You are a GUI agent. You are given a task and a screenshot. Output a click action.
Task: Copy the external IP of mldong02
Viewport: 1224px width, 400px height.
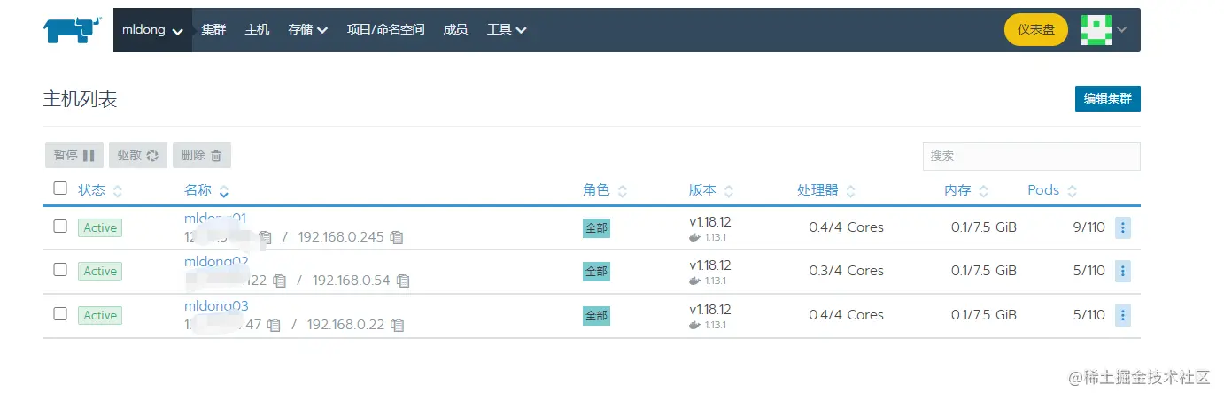[x=280, y=281]
